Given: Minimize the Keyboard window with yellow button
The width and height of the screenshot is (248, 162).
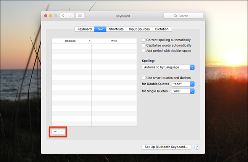Looking at the screenshot, I should [51, 16].
